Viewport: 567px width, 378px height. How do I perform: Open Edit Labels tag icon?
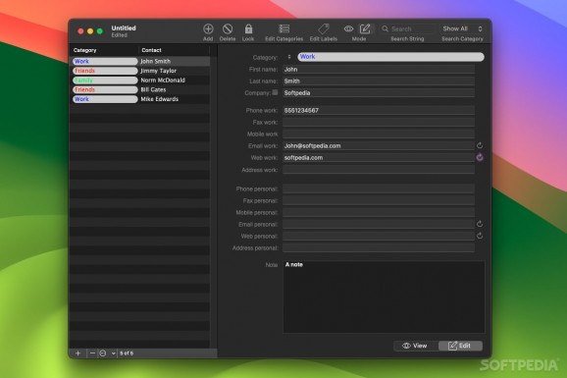(x=324, y=29)
